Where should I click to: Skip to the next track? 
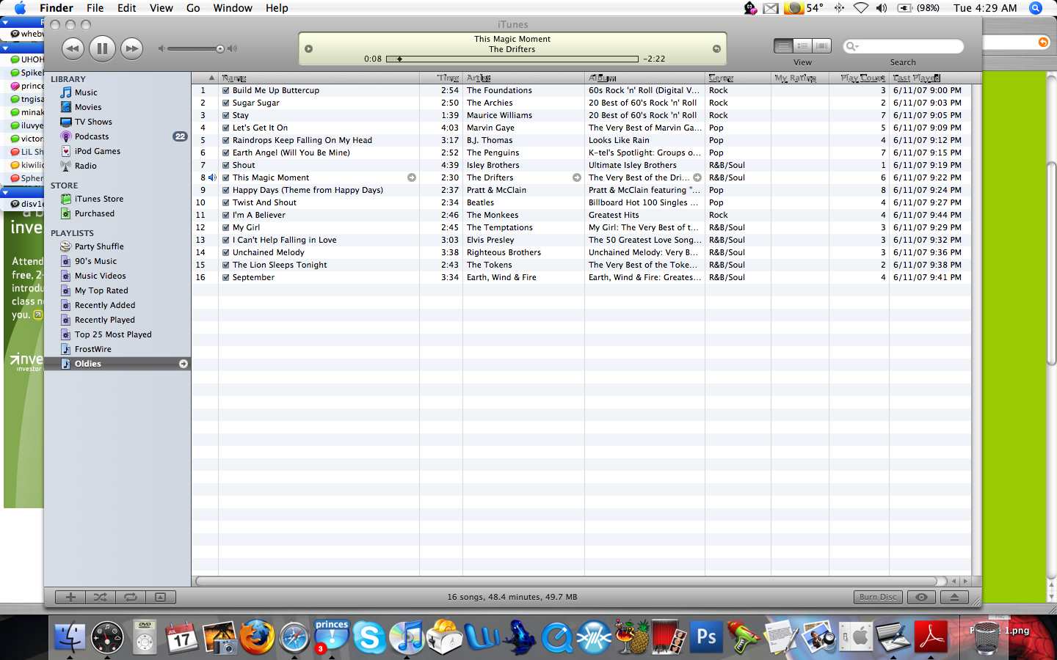click(131, 49)
